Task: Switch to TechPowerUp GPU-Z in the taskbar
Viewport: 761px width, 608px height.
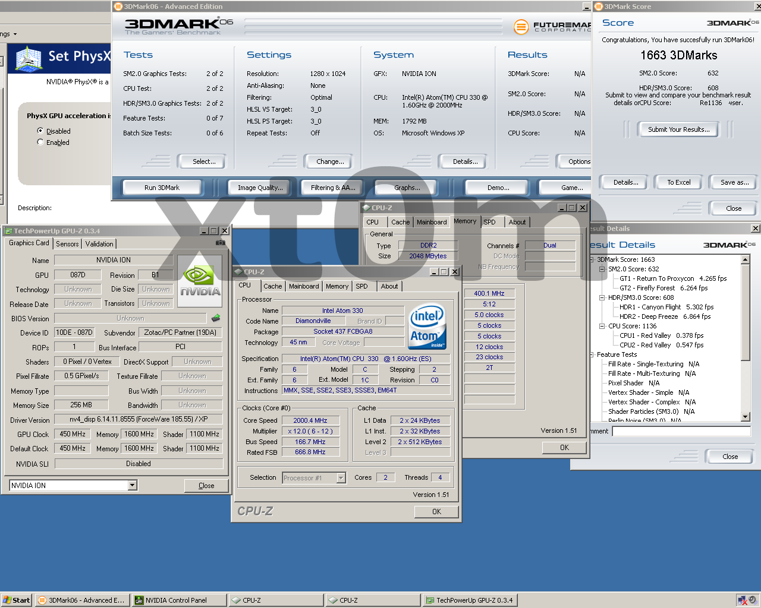Action: 470,600
